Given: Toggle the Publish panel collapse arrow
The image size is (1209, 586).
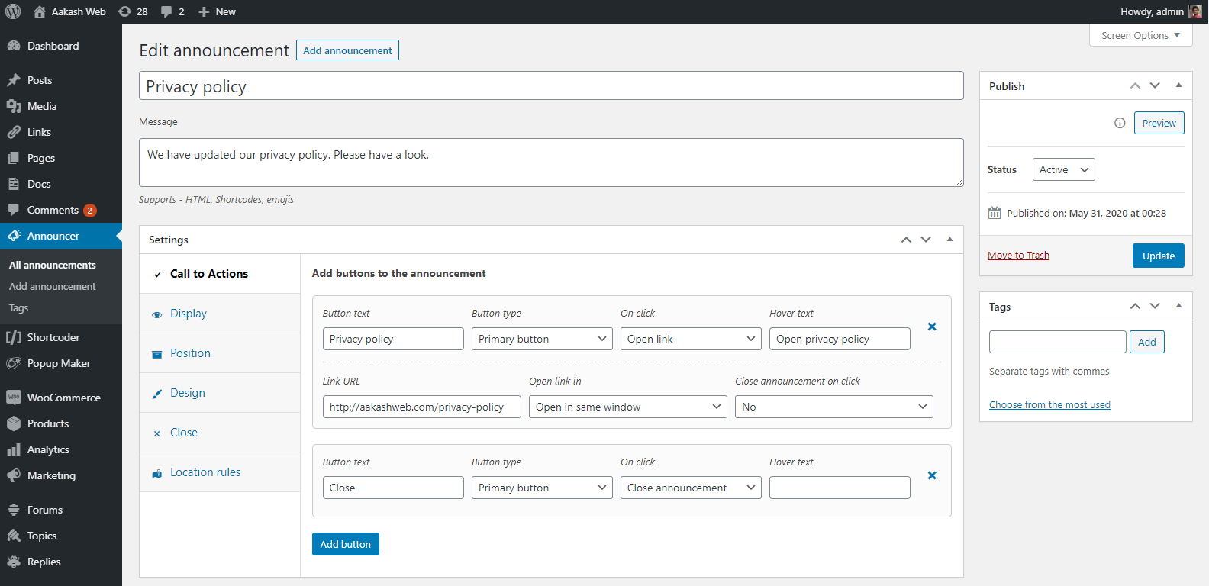Looking at the screenshot, I should [x=1178, y=85].
